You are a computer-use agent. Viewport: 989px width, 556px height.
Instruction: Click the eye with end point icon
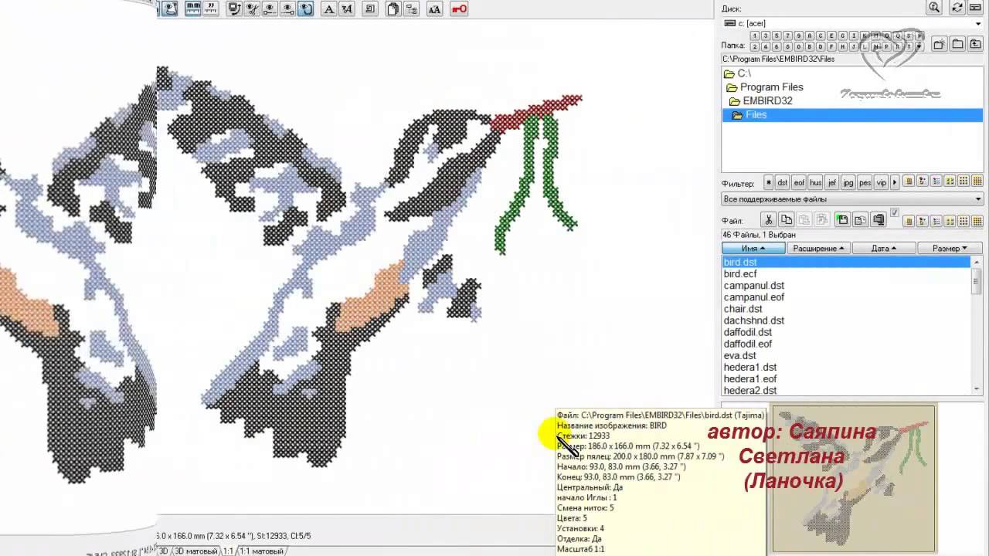click(x=287, y=9)
